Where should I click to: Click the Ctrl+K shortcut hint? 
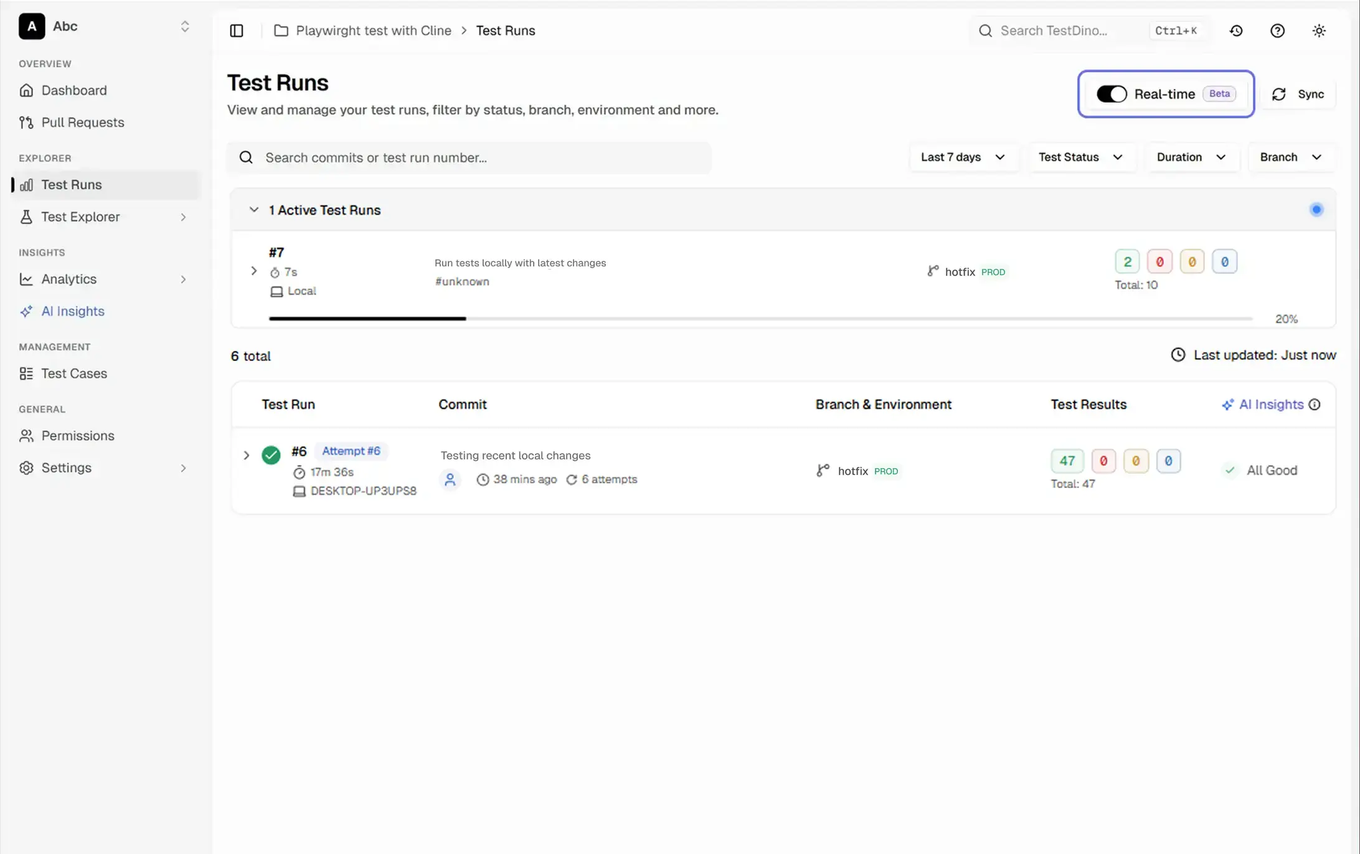click(1176, 30)
